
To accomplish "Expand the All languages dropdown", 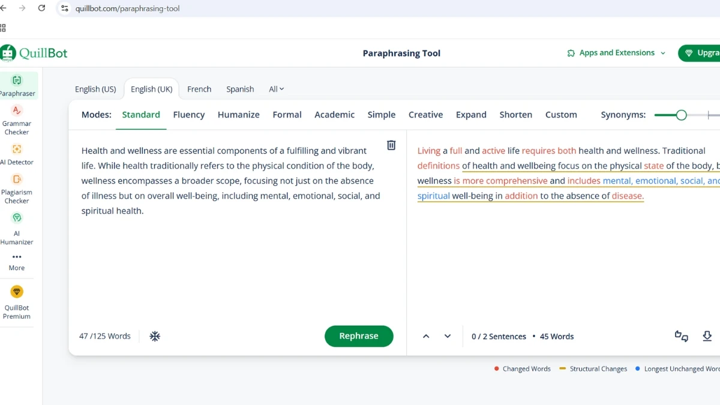I will click(x=275, y=89).
